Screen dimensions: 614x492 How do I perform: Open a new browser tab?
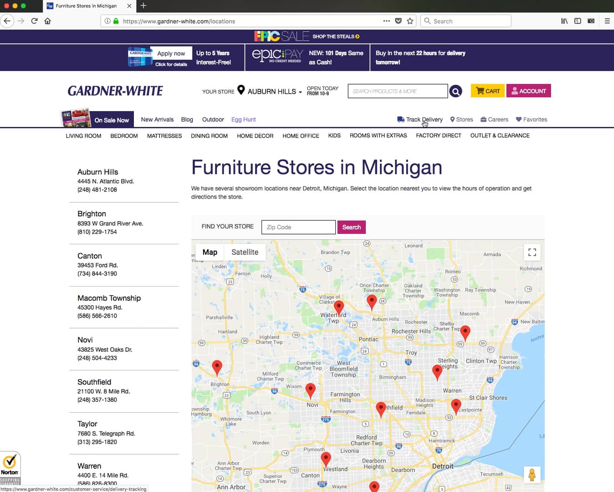(143, 5)
